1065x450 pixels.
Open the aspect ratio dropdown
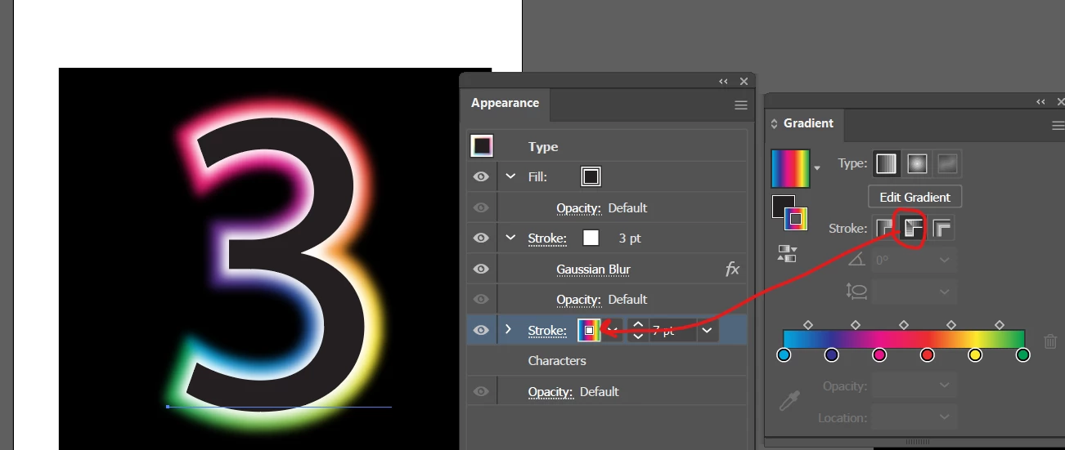[945, 291]
